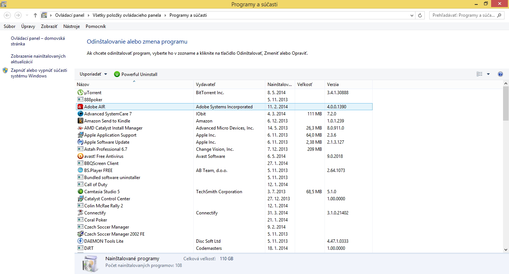
Task: Click the DAEMON Tools Lite icon
Action: click(80, 241)
